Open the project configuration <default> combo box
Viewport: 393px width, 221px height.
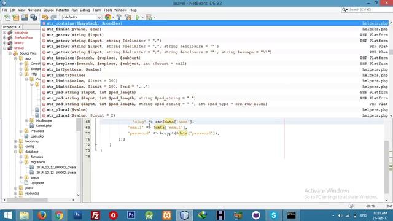tap(82, 17)
